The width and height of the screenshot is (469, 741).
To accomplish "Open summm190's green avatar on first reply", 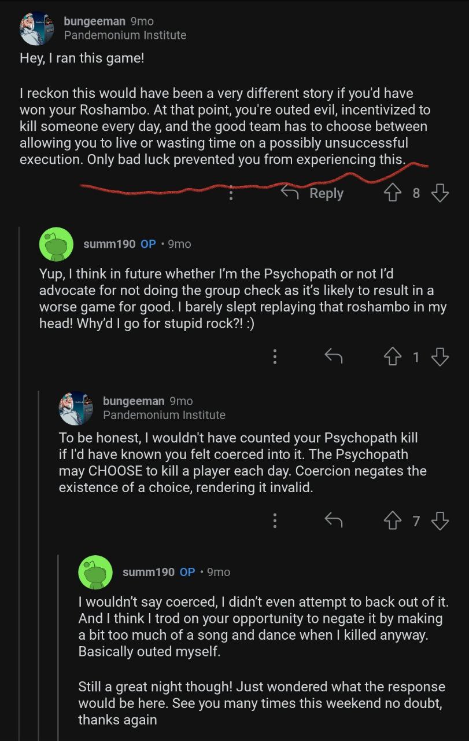I will (x=56, y=244).
